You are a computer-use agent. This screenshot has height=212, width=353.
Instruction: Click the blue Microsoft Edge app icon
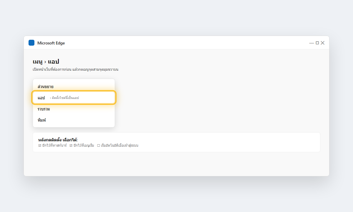pyautogui.click(x=31, y=43)
